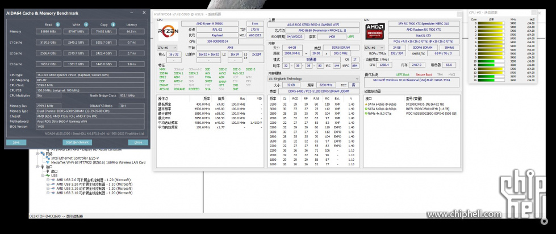Click the ASUS ROG STRIX B650-A motherboard field

tap(314, 24)
